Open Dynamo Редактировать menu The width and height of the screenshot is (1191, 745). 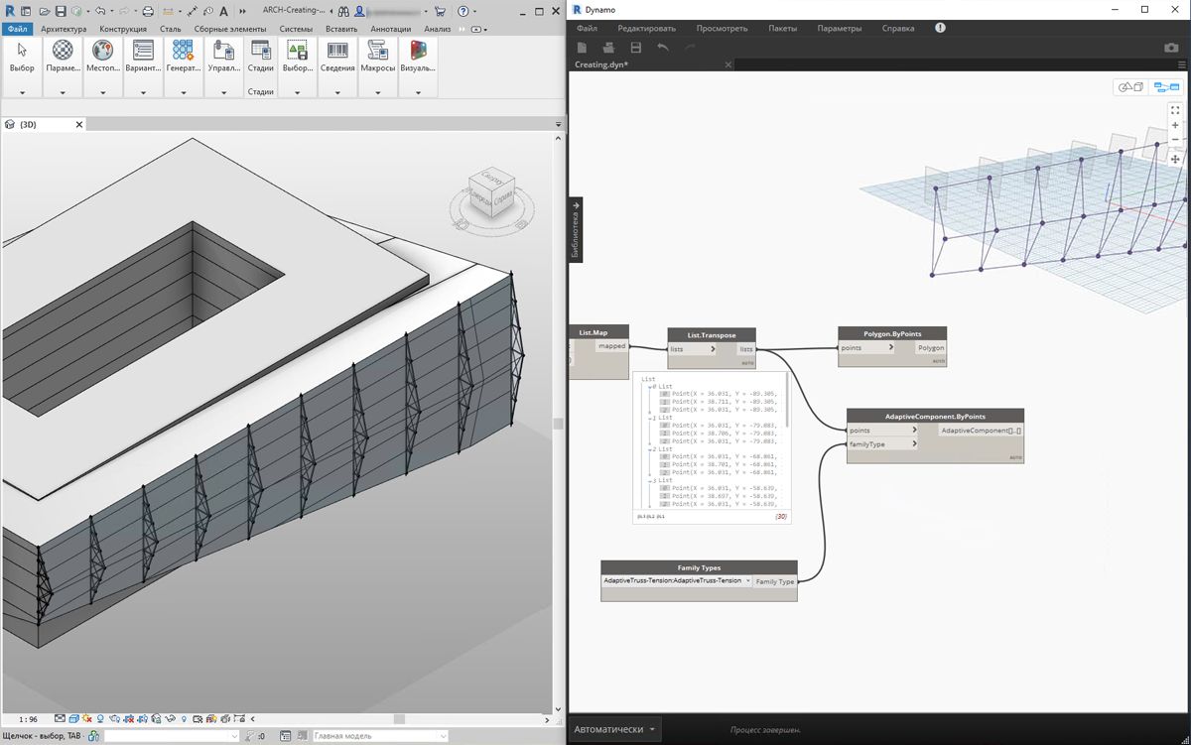[x=646, y=28]
